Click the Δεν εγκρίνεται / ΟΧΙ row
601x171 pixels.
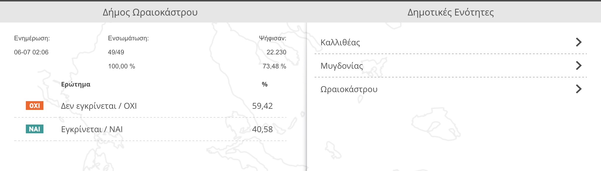(x=150, y=106)
